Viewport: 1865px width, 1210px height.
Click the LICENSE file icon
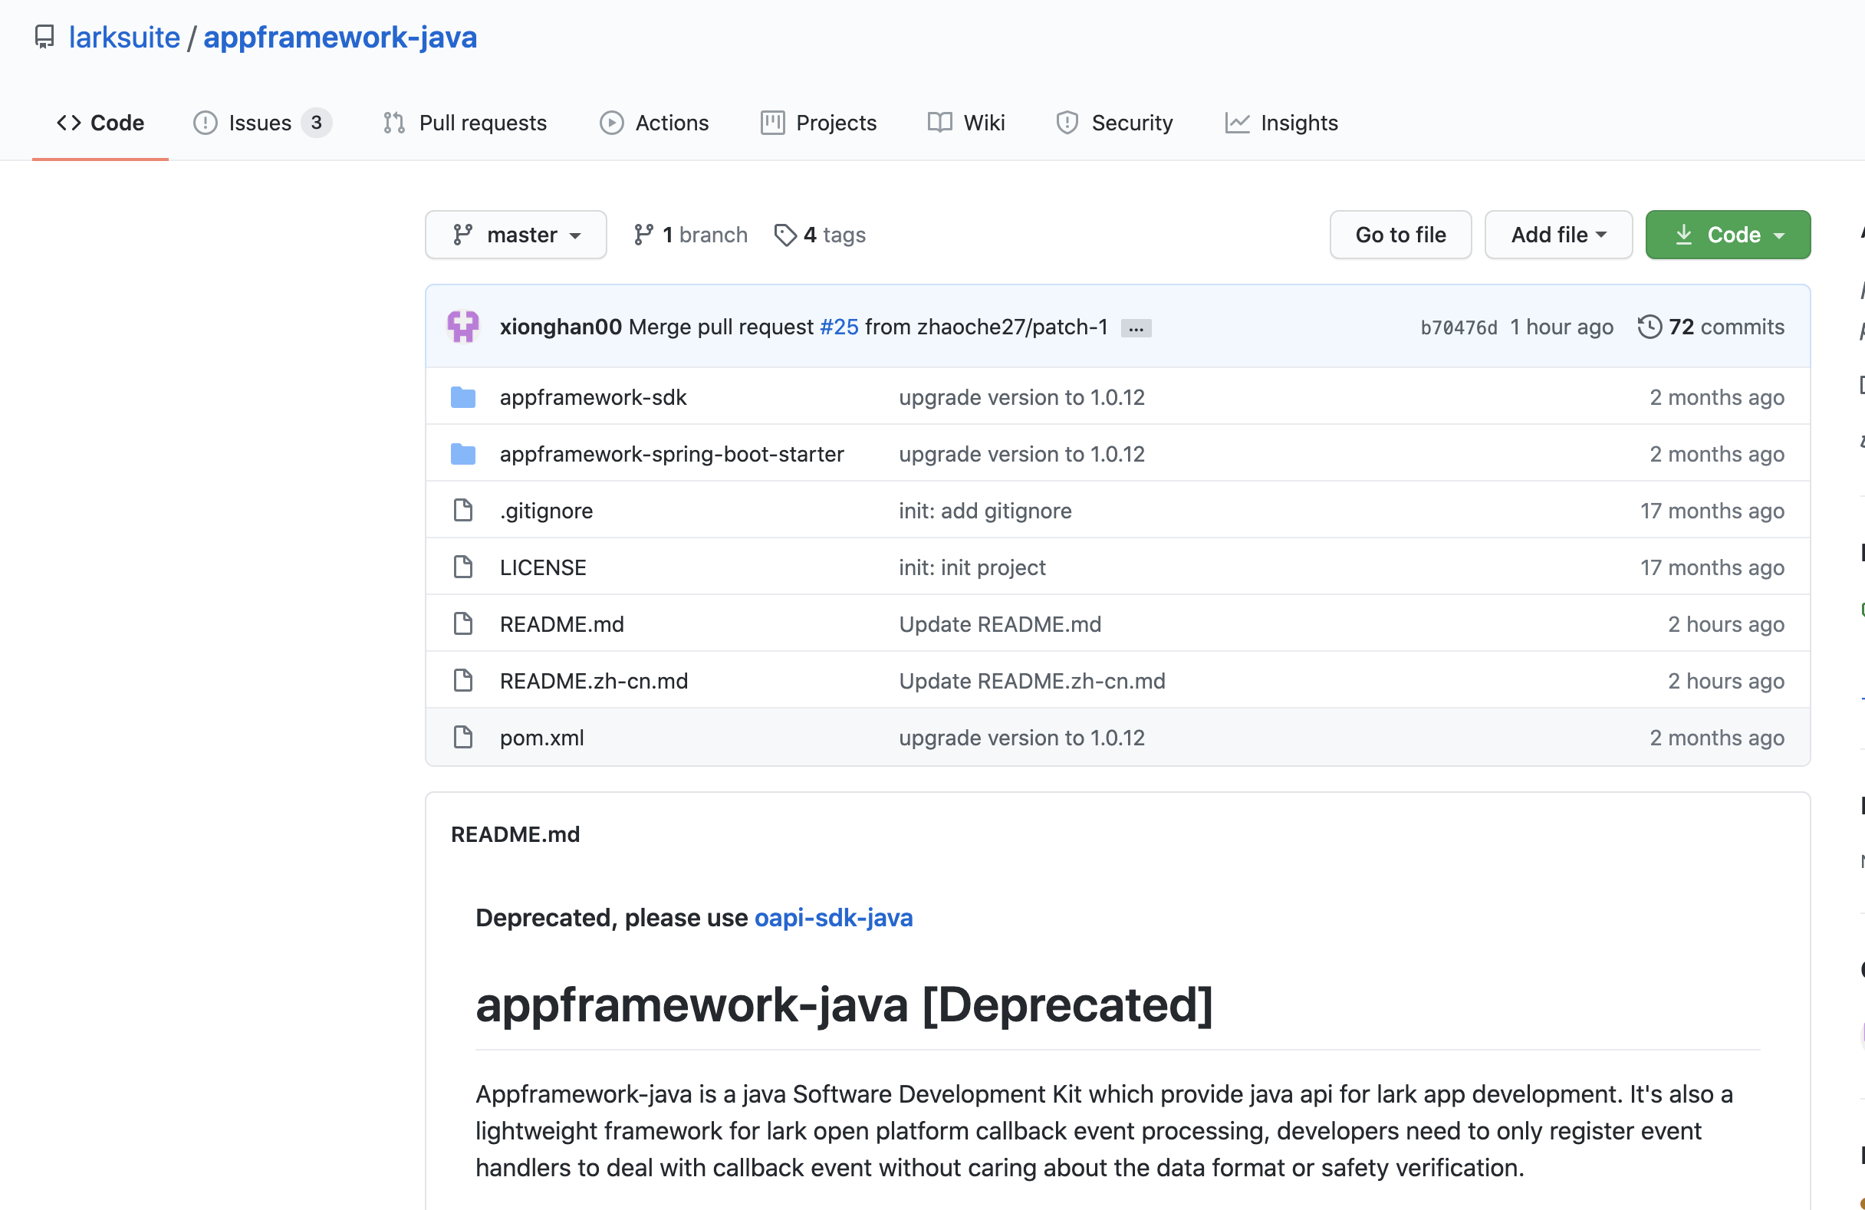[463, 567]
